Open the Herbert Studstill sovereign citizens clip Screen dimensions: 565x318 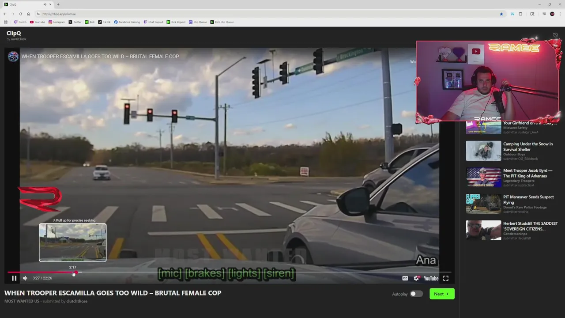(x=512, y=230)
